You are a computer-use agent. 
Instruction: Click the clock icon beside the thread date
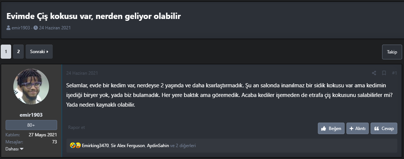[x=36, y=28]
